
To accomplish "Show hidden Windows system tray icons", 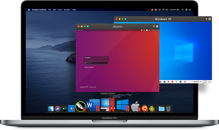I will pyautogui.click(x=192, y=82).
